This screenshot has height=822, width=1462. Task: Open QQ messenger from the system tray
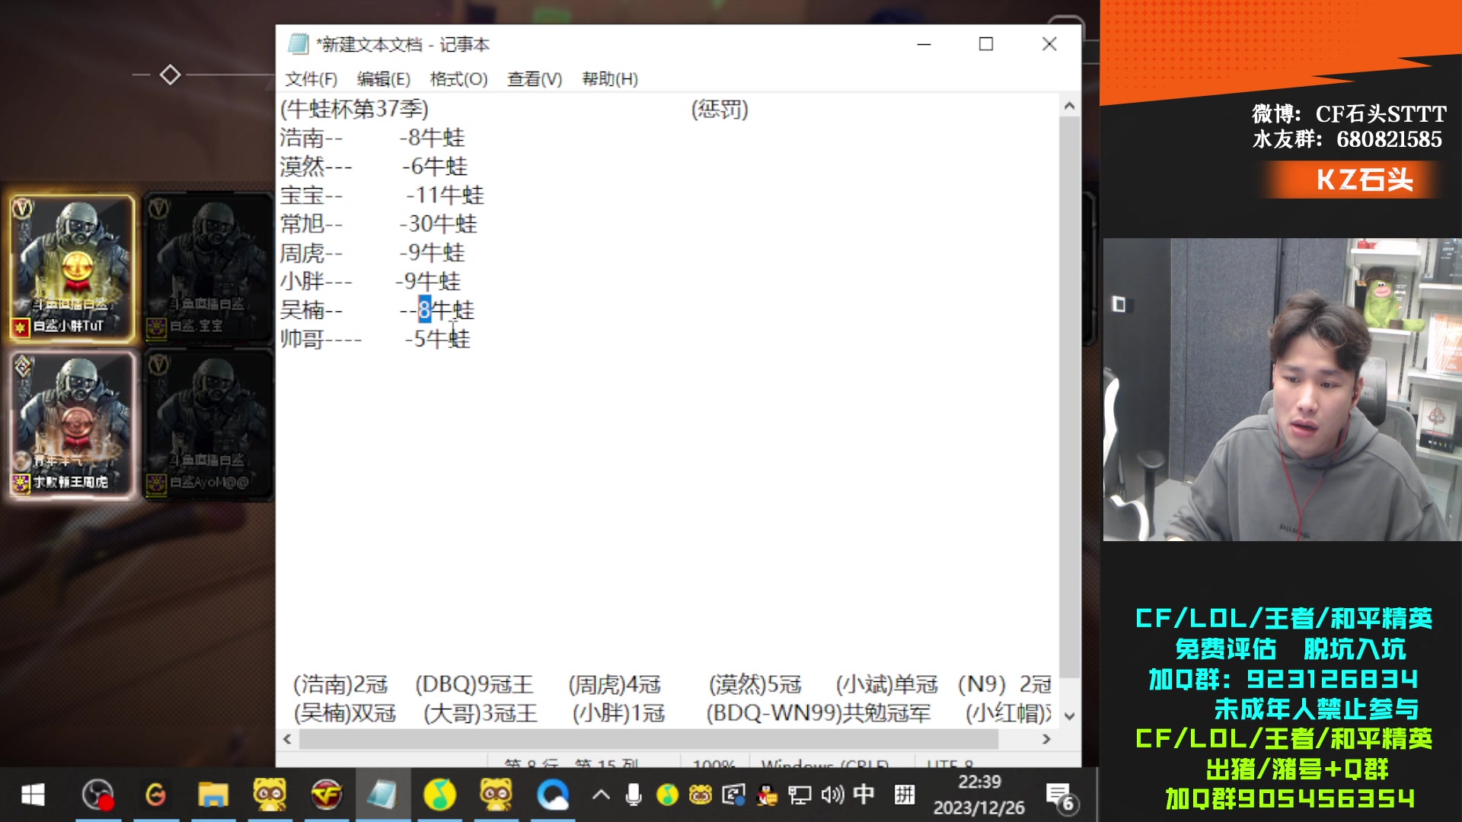coord(767,795)
